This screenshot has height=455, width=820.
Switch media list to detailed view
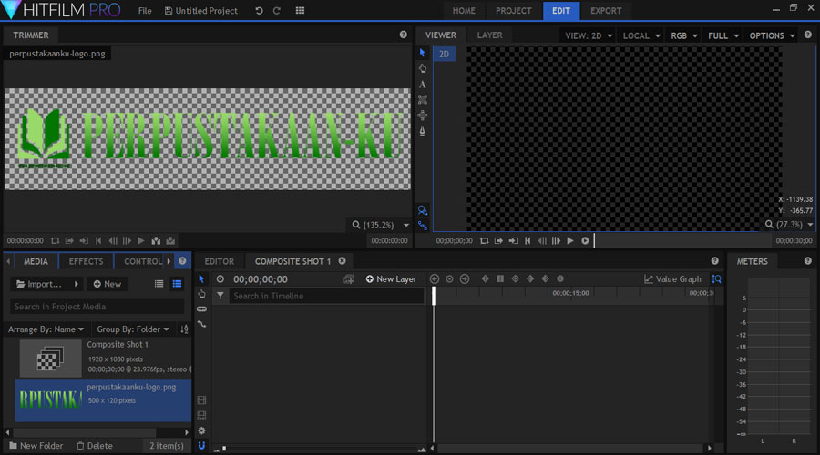[x=178, y=284]
